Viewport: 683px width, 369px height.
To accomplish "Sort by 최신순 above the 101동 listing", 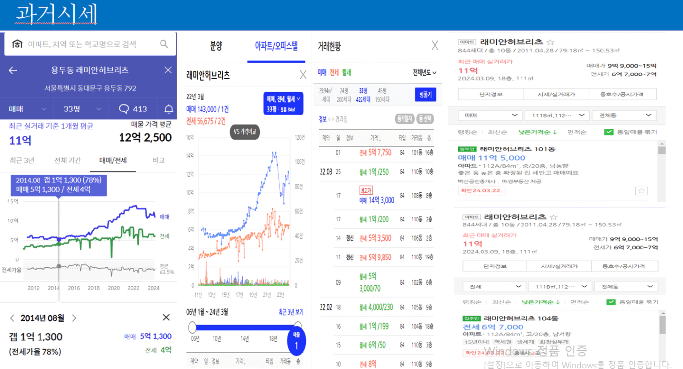I will click(x=497, y=132).
